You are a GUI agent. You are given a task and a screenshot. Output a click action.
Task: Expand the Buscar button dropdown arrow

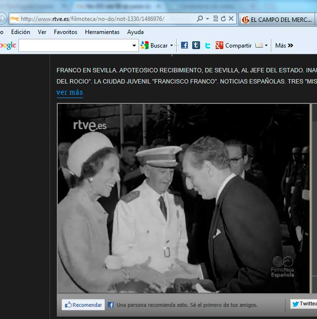[x=171, y=46]
